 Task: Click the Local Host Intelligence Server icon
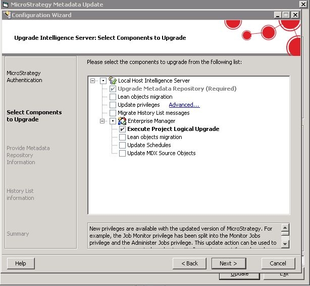pyautogui.click(x=113, y=81)
